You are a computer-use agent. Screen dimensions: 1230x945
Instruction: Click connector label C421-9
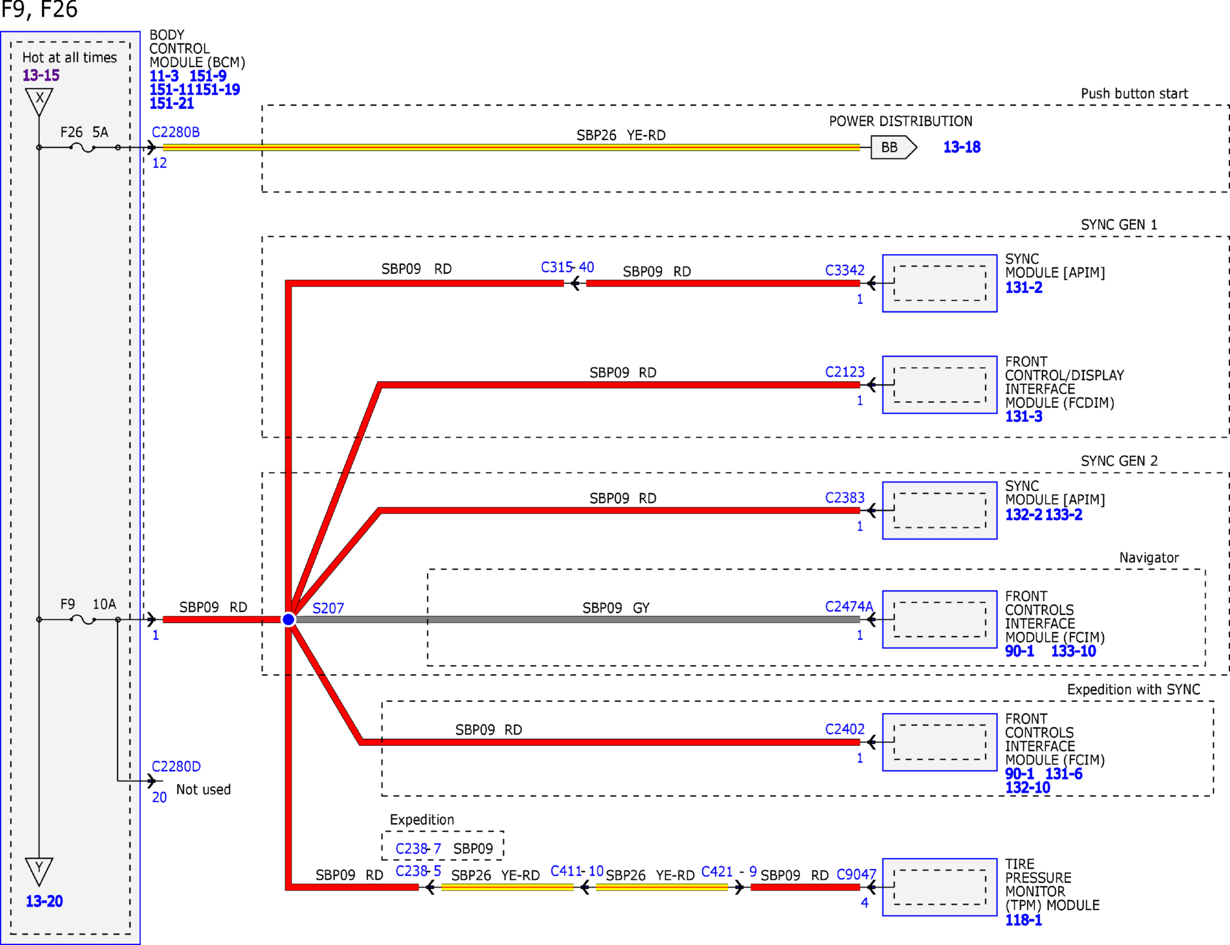[x=729, y=872]
